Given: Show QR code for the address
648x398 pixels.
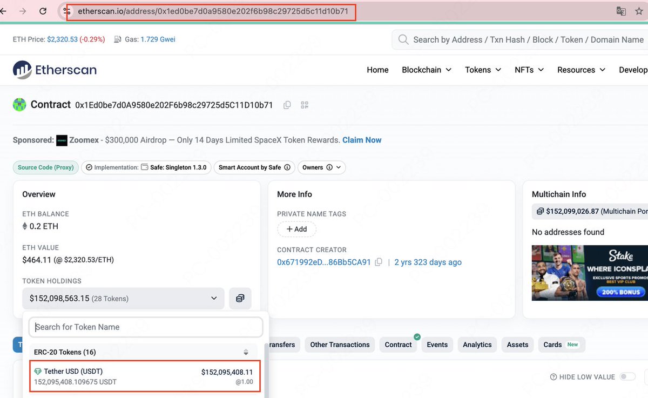Looking at the screenshot, I should point(305,105).
